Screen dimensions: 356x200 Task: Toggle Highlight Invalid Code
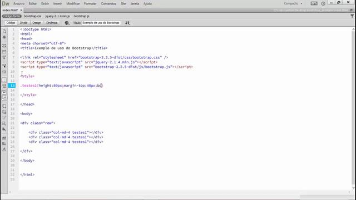(4, 86)
